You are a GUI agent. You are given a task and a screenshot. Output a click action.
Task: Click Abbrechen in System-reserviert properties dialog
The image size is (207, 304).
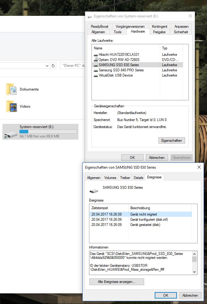(157, 158)
